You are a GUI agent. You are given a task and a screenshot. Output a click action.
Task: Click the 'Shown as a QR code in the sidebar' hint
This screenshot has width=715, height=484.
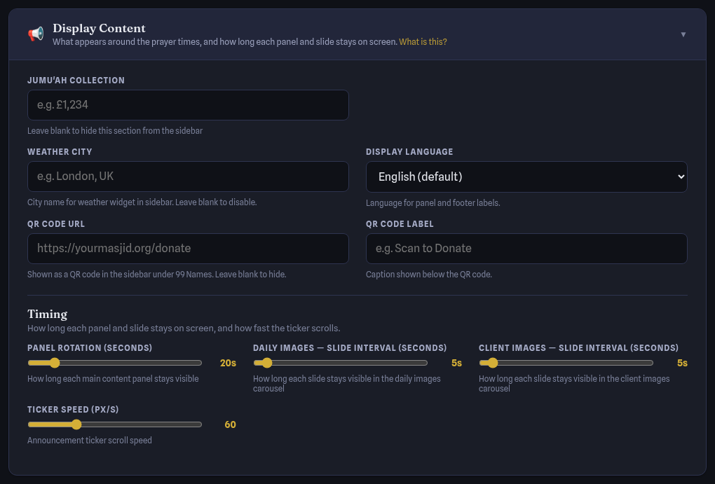click(x=157, y=275)
